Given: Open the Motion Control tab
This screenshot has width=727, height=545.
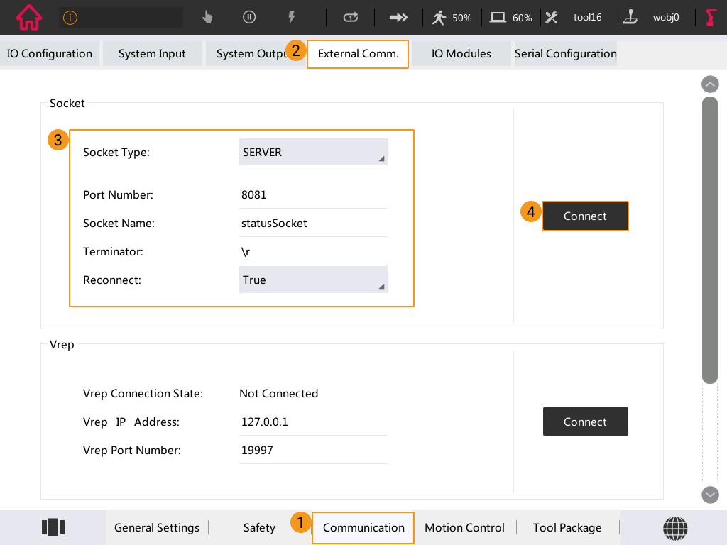Looking at the screenshot, I should point(464,528).
